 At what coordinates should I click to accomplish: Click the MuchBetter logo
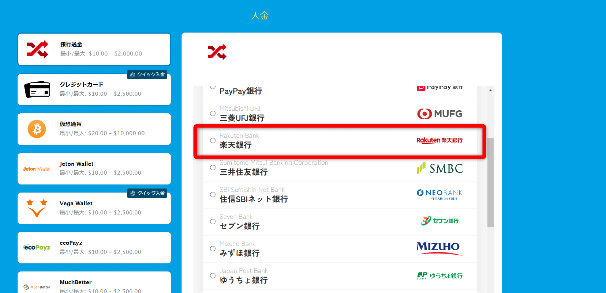pyautogui.click(x=37, y=287)
